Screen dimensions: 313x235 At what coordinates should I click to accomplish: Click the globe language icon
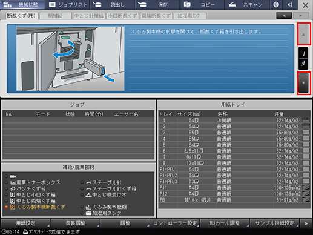276,5
